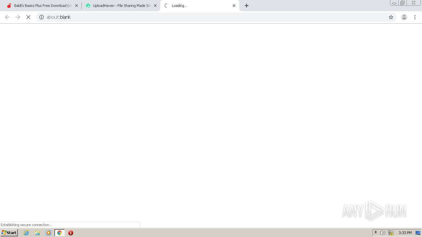Screen dimensions: 422x237
Task: Open Chrome's three-dot customize menu
Action: click(415, 17)
